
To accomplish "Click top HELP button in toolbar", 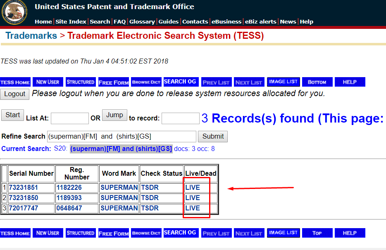I will (x=350, y=82).
